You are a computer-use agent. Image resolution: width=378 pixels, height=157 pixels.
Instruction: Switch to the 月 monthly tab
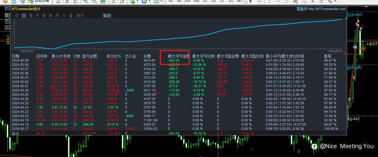tap(37, 16)
